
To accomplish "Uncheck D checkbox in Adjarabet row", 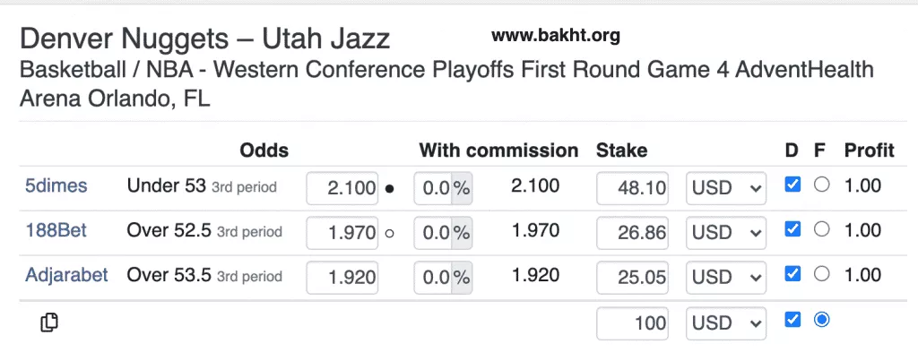I will 792,273.
